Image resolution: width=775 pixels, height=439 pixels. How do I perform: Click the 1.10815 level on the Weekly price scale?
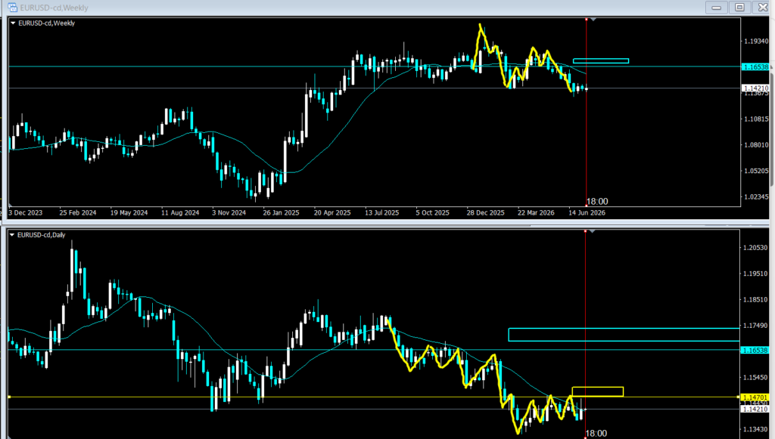756,119
